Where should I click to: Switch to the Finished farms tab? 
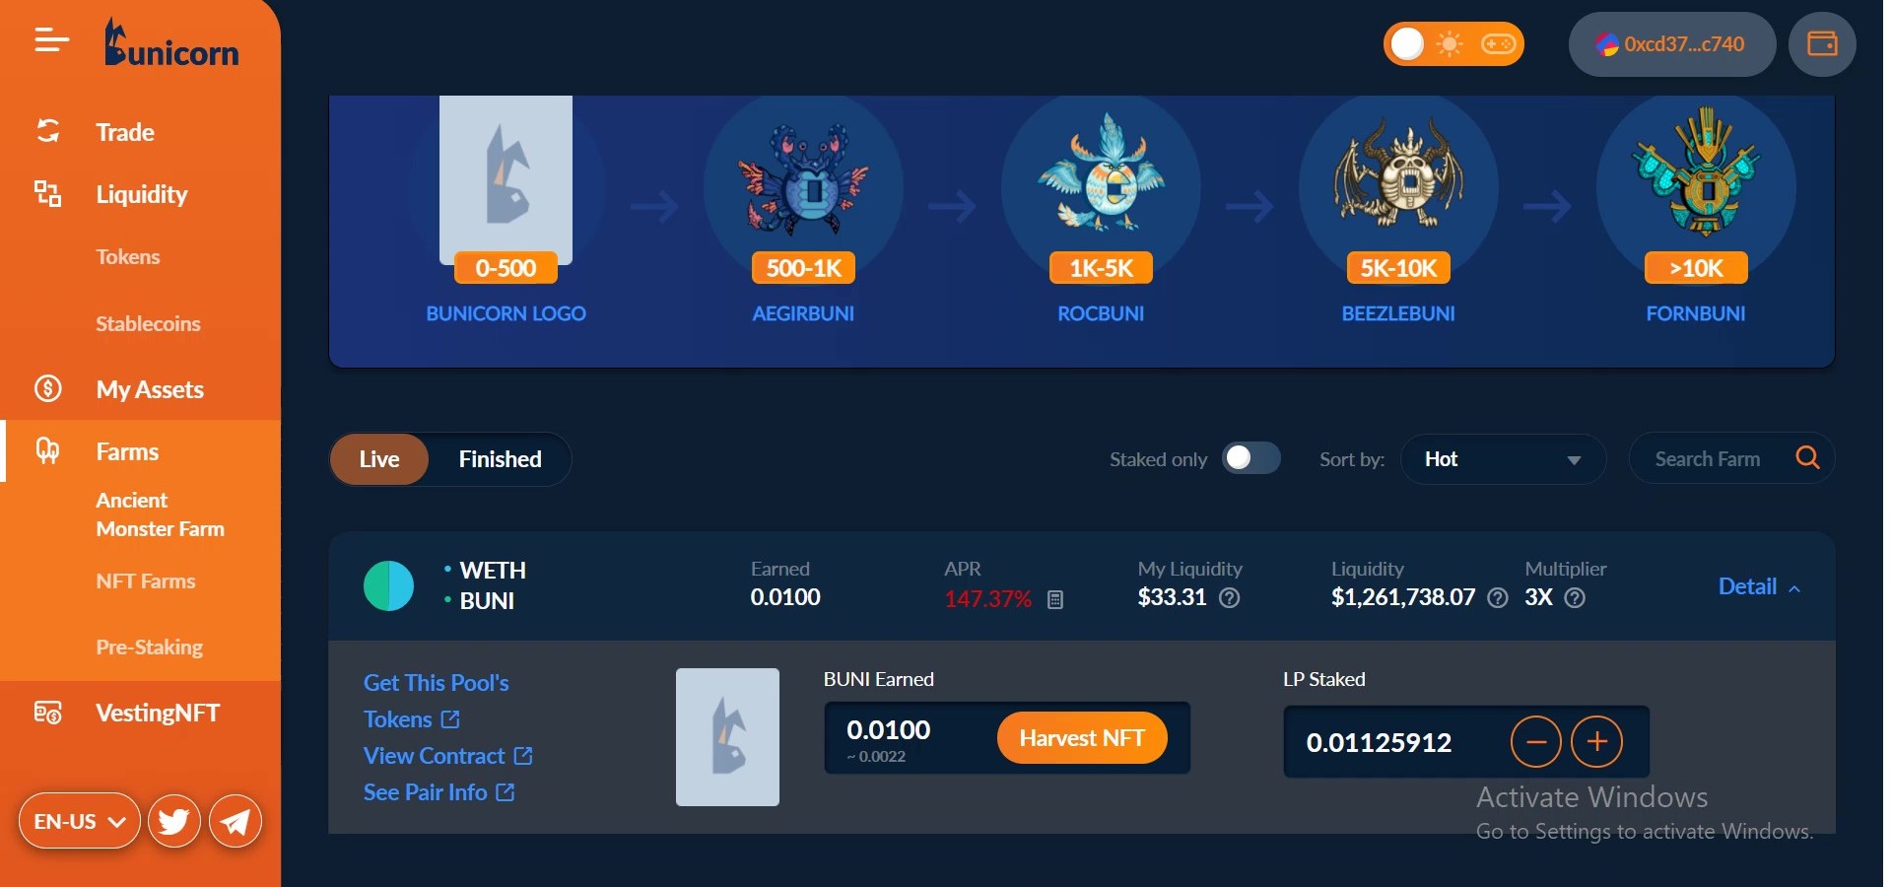500,459
